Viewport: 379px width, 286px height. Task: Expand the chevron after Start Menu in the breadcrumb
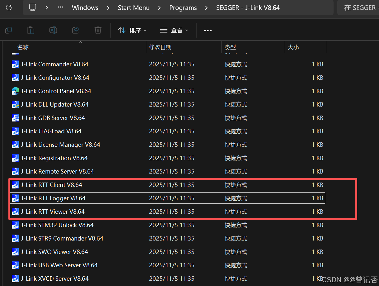pyautogui.click(x=160, y=7)
